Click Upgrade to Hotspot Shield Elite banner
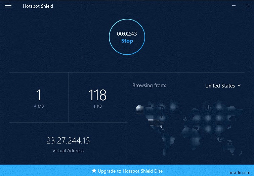The width and height of the screenshot is (254, 176). point(127,170)
